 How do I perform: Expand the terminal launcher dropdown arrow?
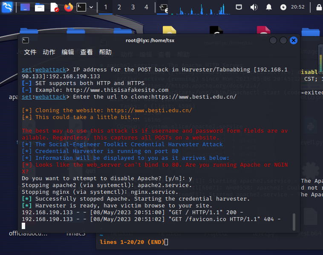click(91, 7)
